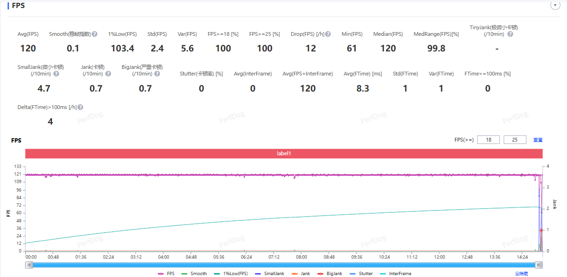Toggle InterFrame legend item
The width and height of the screenshot is (567, 277).
click(395, 274)
